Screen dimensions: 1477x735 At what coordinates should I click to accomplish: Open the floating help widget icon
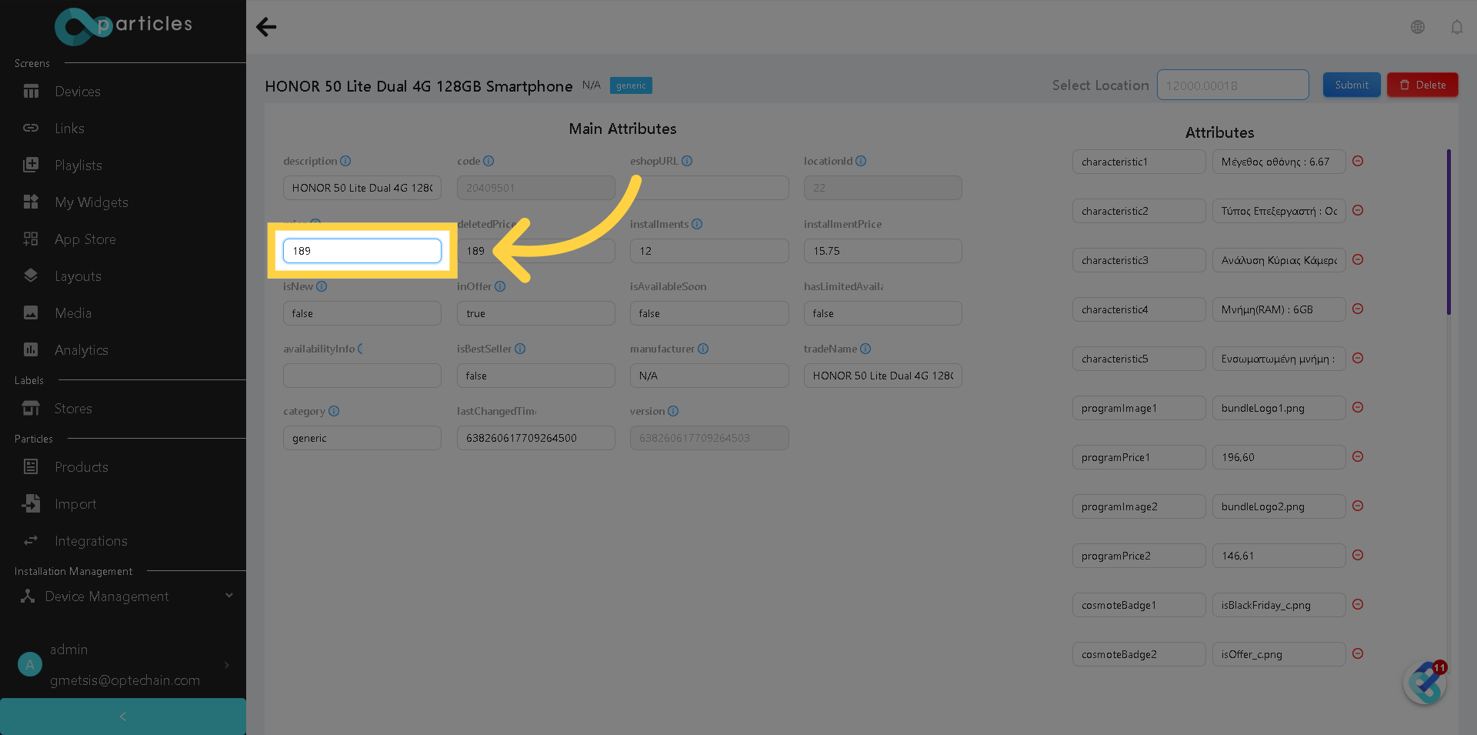1425,683
